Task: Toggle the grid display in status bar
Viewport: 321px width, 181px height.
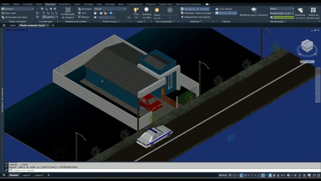Action: [230, 175]
